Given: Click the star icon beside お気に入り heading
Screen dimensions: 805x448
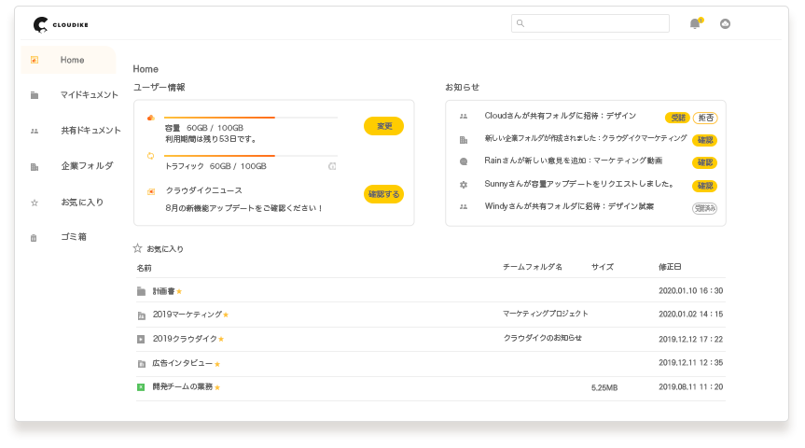Looking at the screenshot, I should point(138,248).
